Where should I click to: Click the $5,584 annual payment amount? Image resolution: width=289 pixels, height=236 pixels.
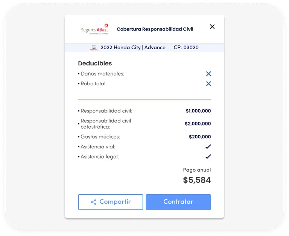(x=197, y=180)
